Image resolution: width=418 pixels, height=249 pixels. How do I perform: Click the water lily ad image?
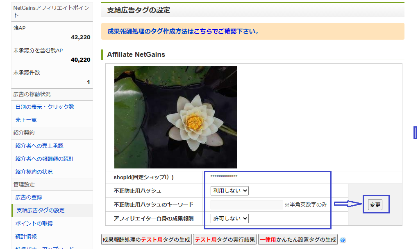[176, 117]
